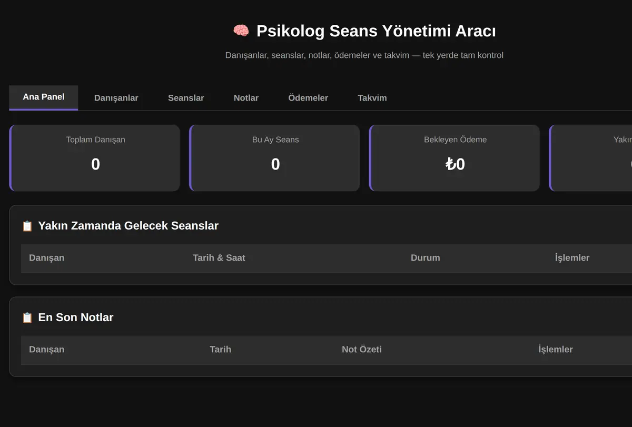Click the Durum column header
This screenshot has height=427, width=632.
426,258
